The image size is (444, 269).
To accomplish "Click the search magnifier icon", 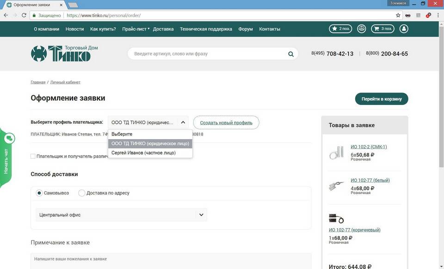I will (291, 54).
